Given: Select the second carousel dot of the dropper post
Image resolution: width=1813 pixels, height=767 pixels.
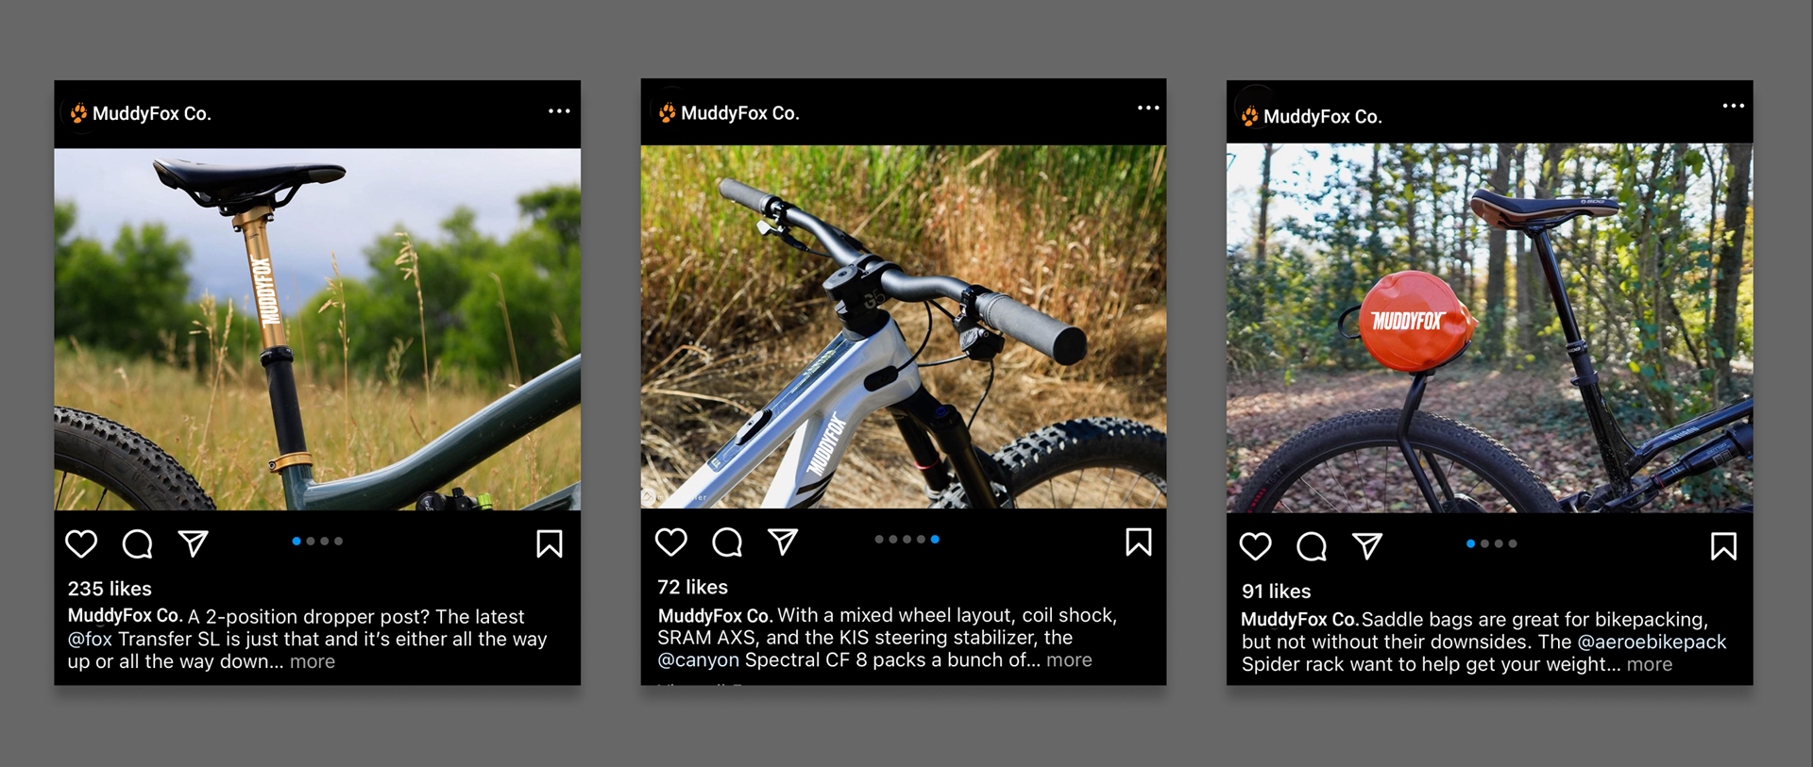Looking at the screenshot, I should point(311,542).
